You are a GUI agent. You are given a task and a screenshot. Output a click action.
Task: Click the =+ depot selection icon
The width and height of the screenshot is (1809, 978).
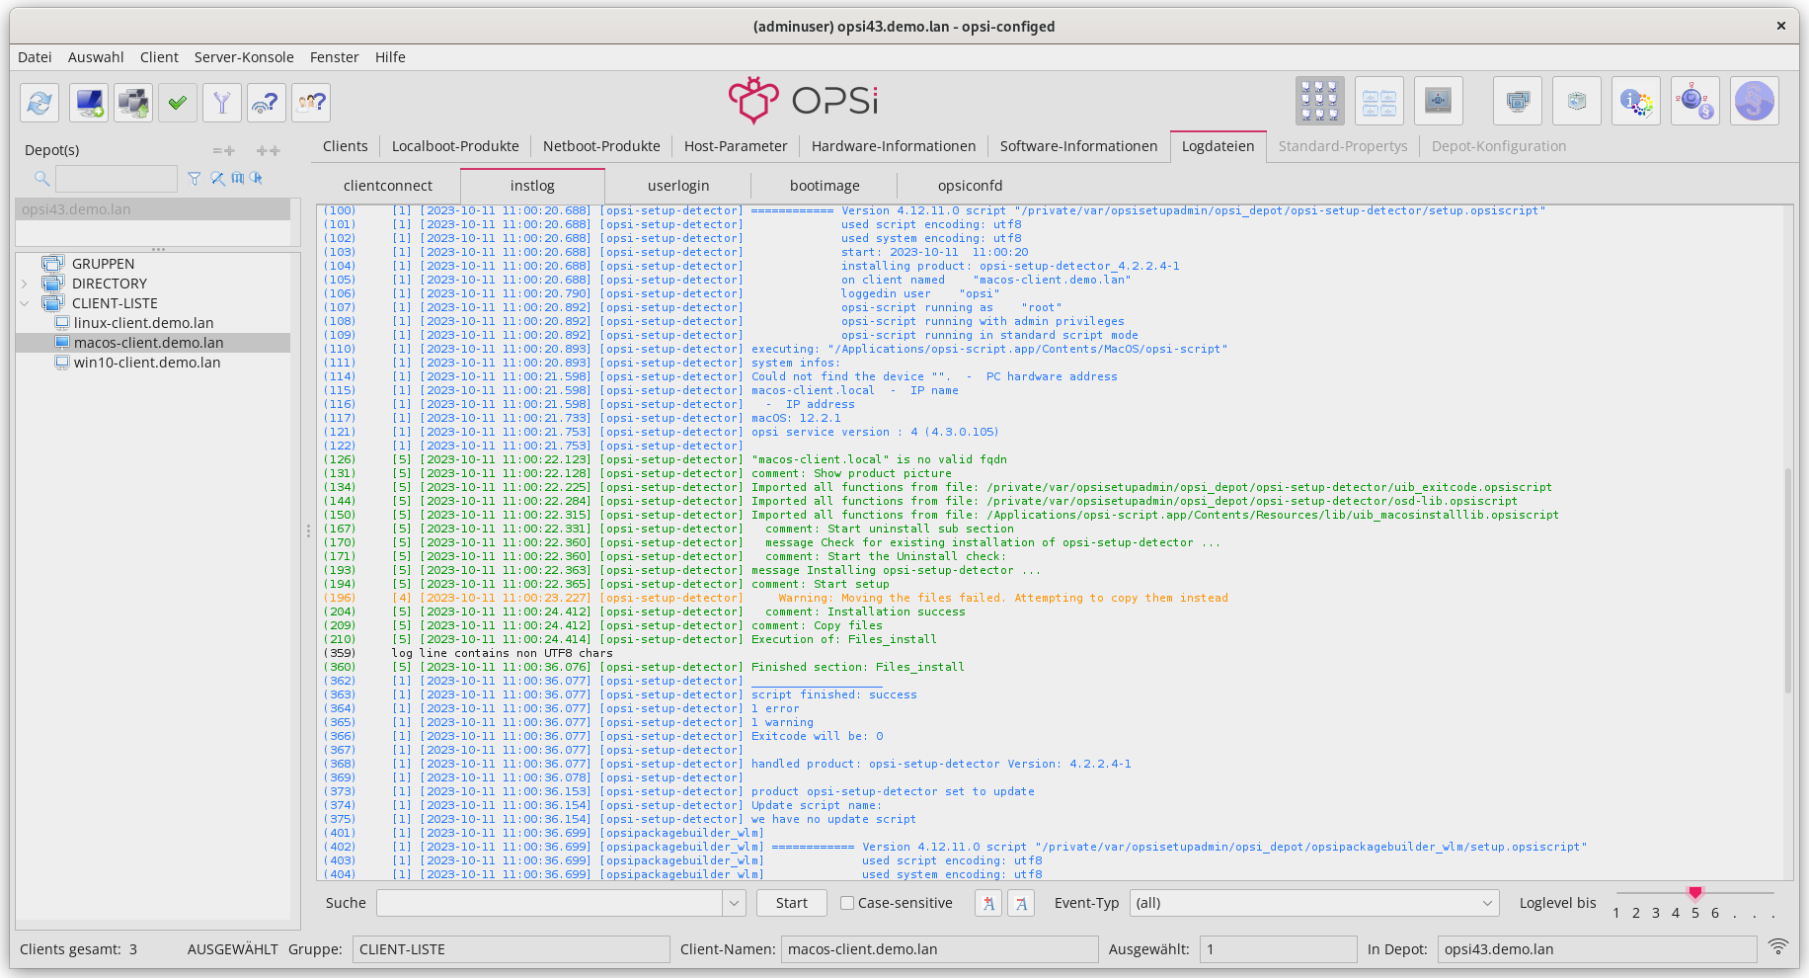click(x=224, y=151)
